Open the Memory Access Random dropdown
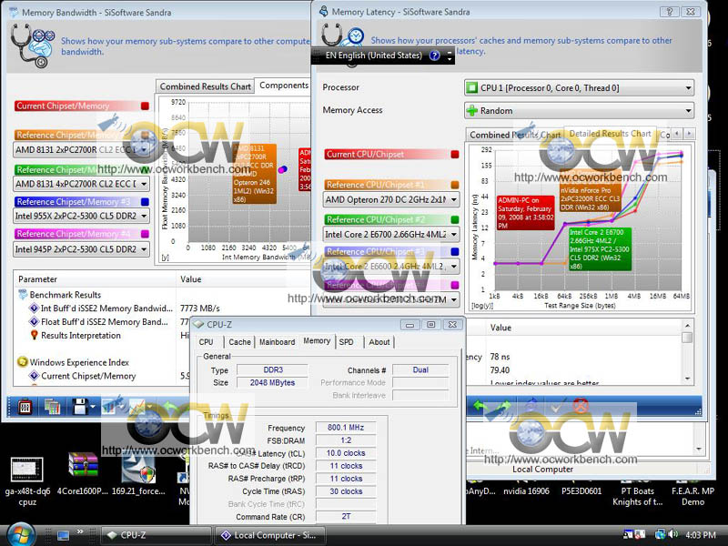Viewport: 728px width, 546px height. (579, 110)
